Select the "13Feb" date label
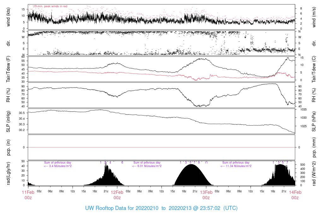The width and height of the screenshot is (323, 221). point(206,192)
